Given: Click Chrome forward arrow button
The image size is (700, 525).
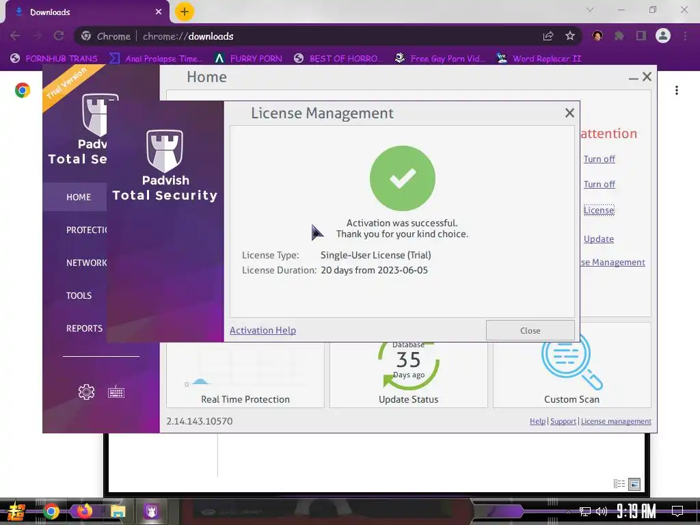Looking at the screenshot, I should point(37,36).
